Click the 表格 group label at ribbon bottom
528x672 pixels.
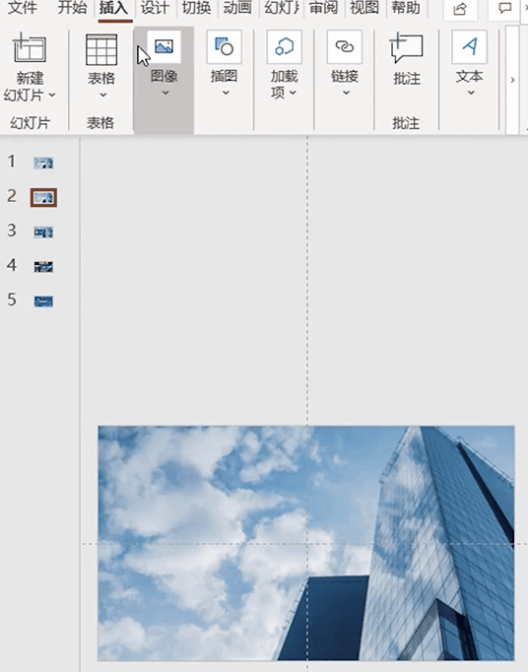(x=100, y=123)
